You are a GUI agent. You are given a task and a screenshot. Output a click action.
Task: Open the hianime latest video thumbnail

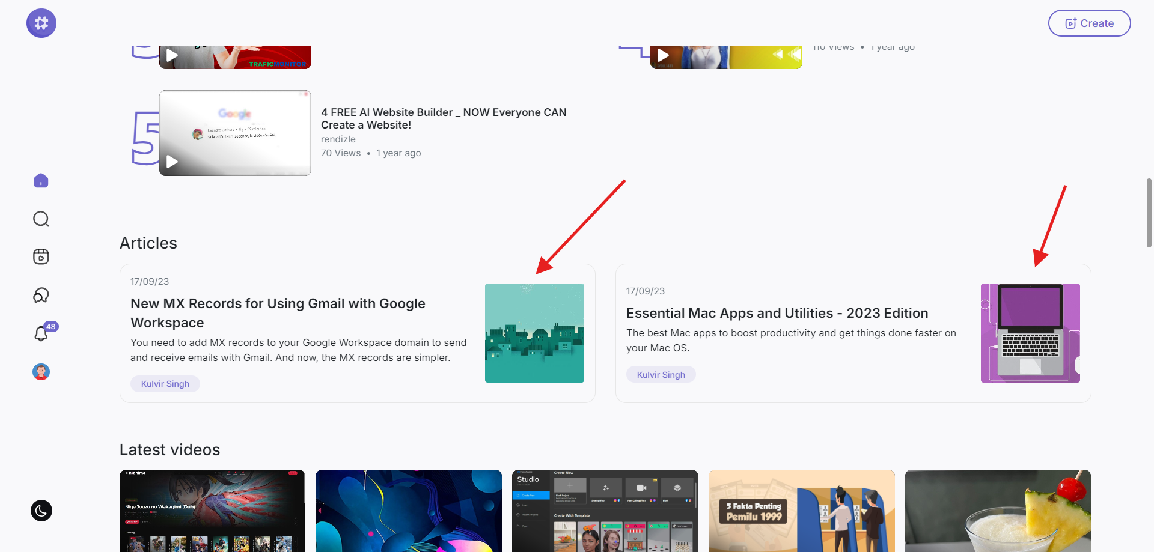pos(212,511)
